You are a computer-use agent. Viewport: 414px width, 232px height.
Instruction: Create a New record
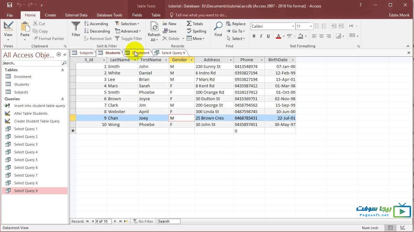(169, 24)
